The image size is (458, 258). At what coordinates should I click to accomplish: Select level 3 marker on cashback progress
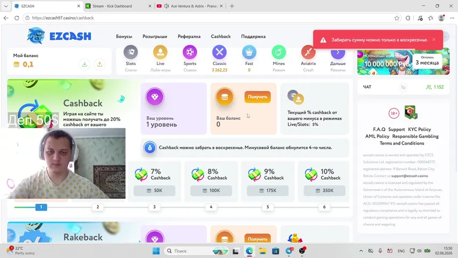[154, 207]
